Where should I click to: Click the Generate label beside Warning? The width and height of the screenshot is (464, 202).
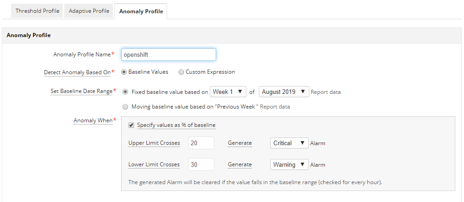[240, 164]
